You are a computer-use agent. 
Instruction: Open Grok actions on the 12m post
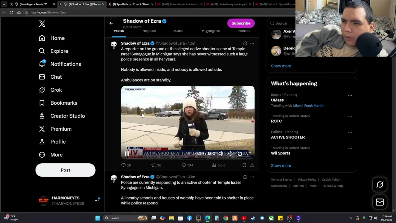[245, 43]
